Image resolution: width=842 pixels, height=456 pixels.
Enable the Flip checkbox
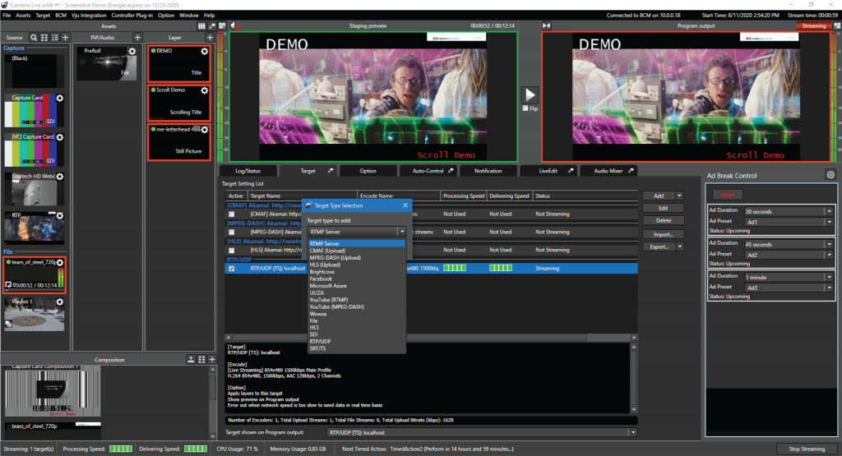[x=525, y=108]
